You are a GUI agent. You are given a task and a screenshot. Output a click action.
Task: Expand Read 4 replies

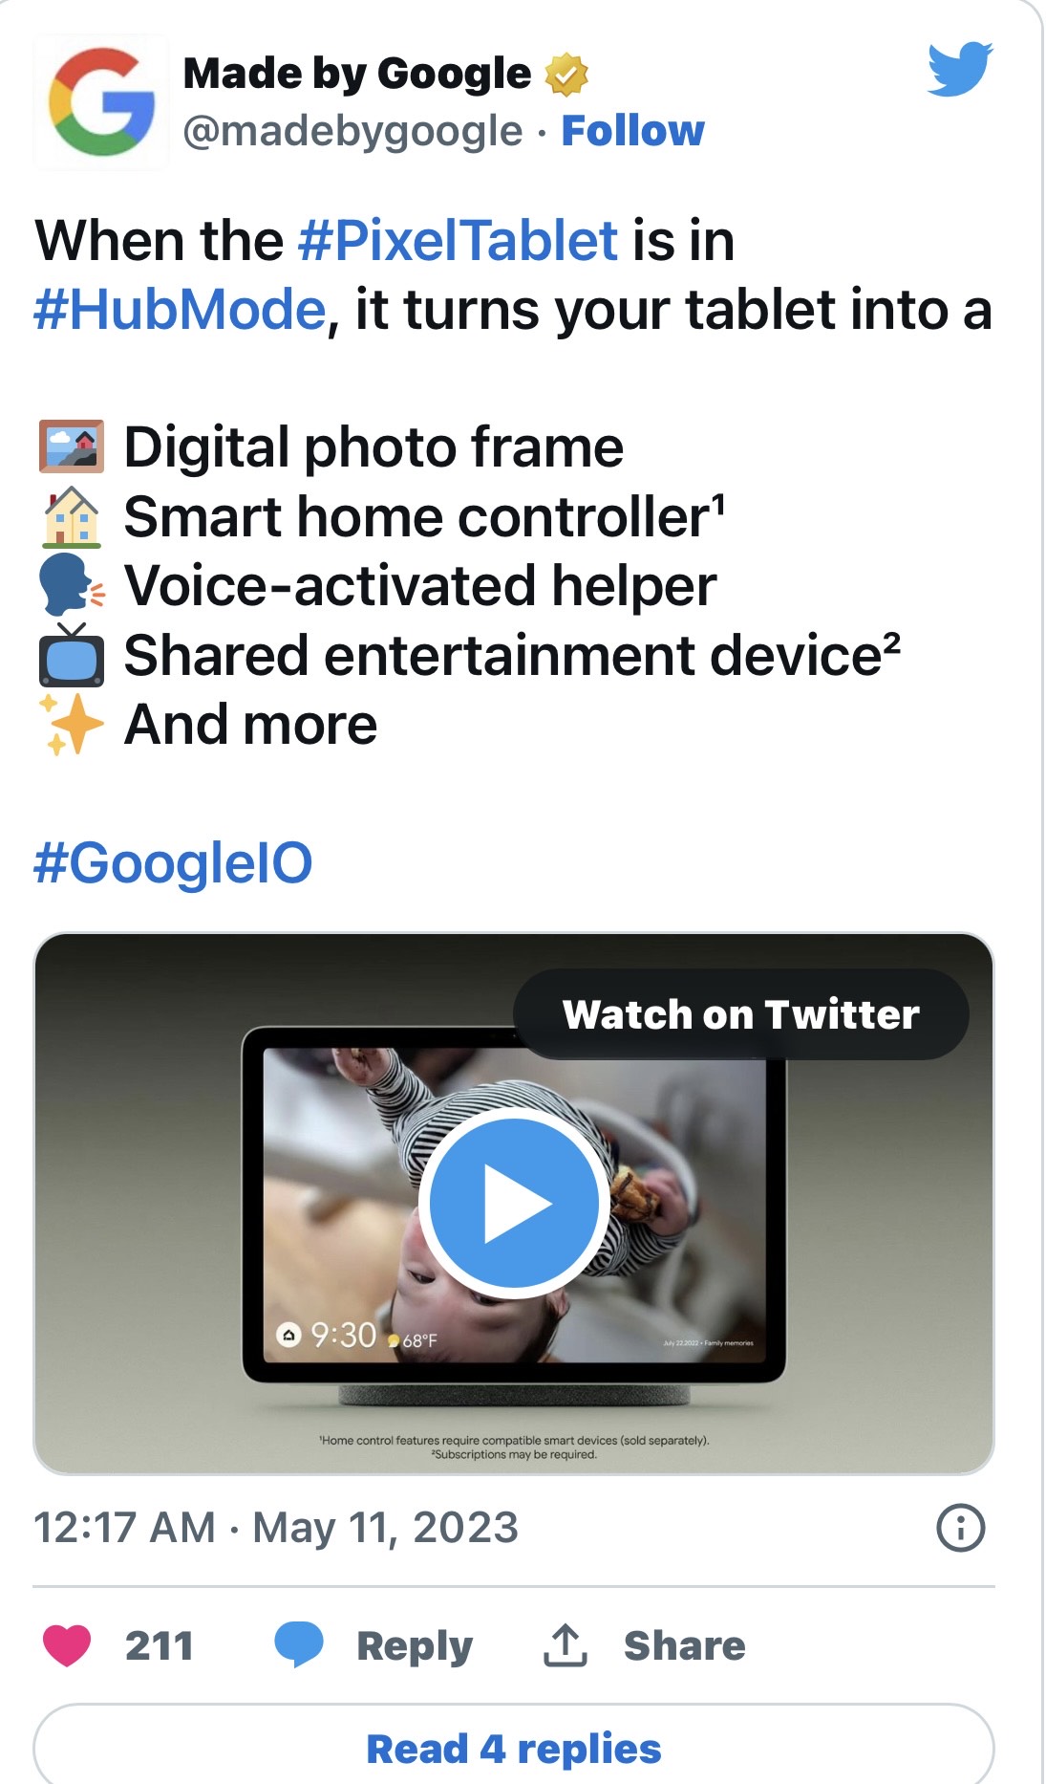[514, 1748]
